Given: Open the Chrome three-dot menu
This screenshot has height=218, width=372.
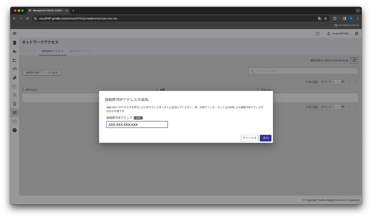Looking at the screenshot, I should click(357, 18).
